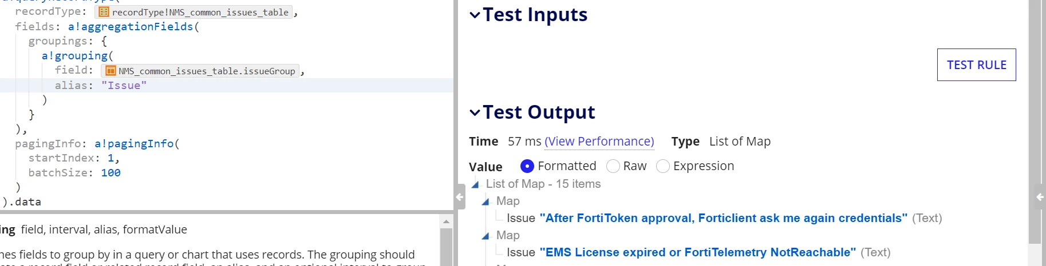Click left splitter collapse arrow handle

[460, 197]
